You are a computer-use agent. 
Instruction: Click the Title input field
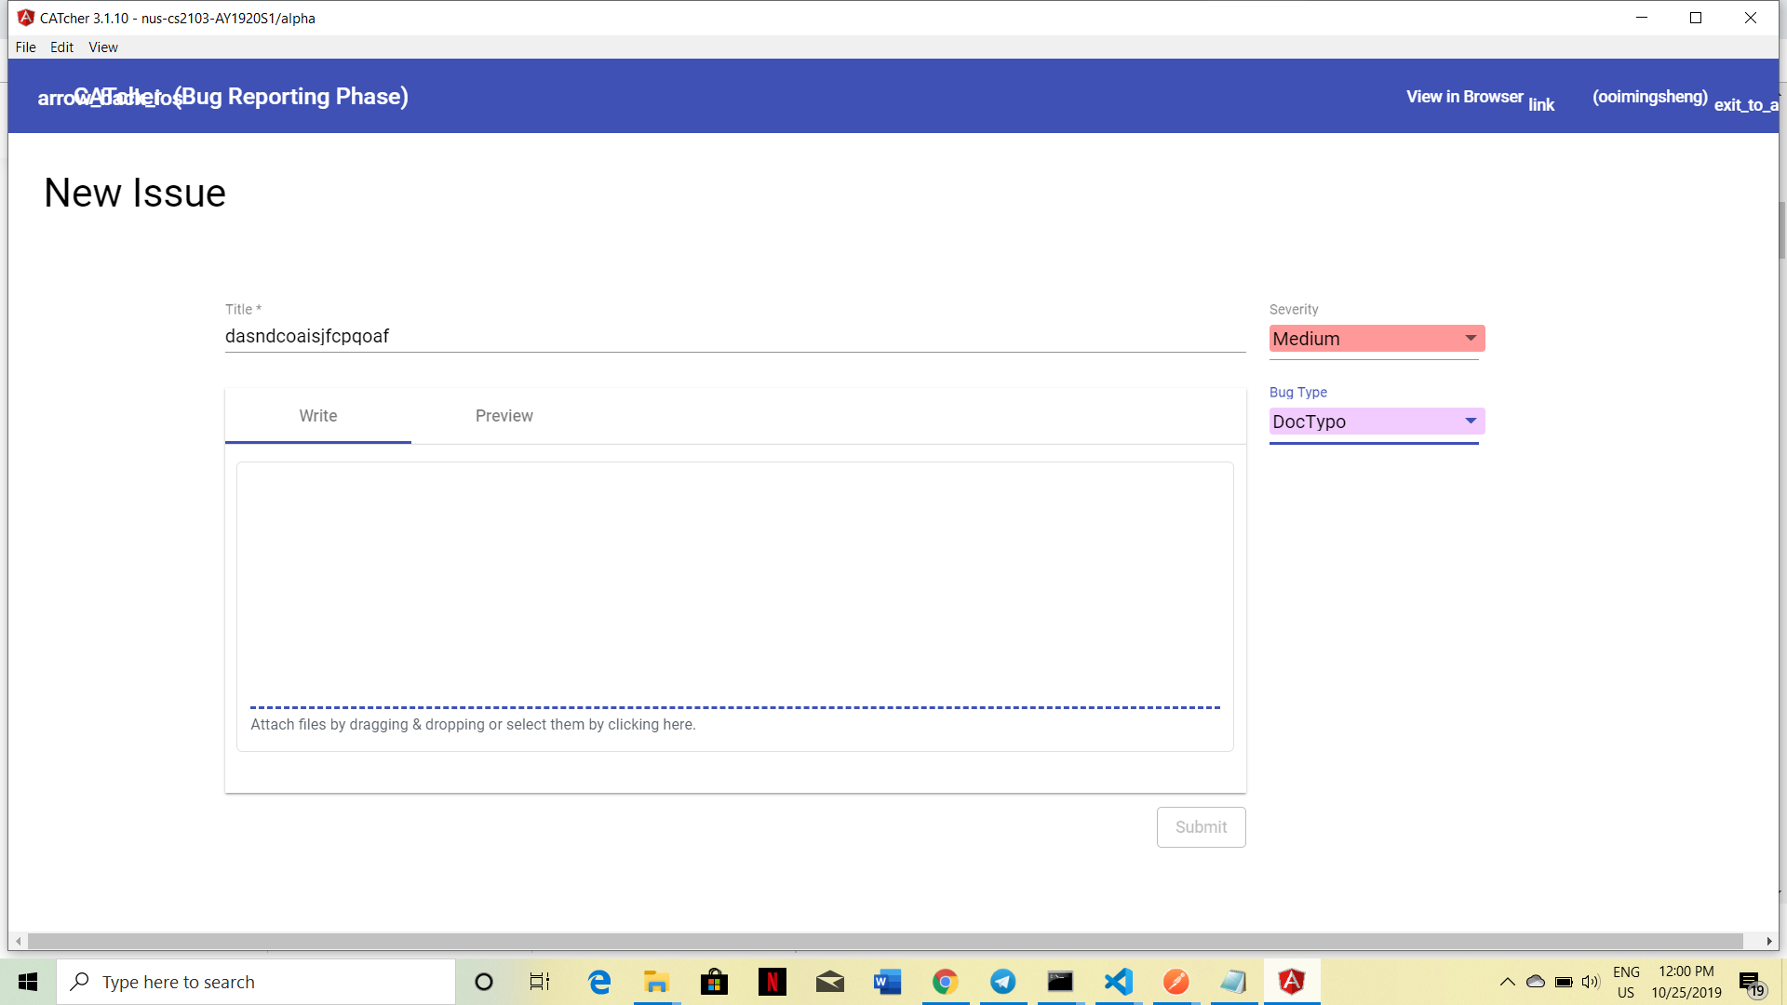point(734,336)
